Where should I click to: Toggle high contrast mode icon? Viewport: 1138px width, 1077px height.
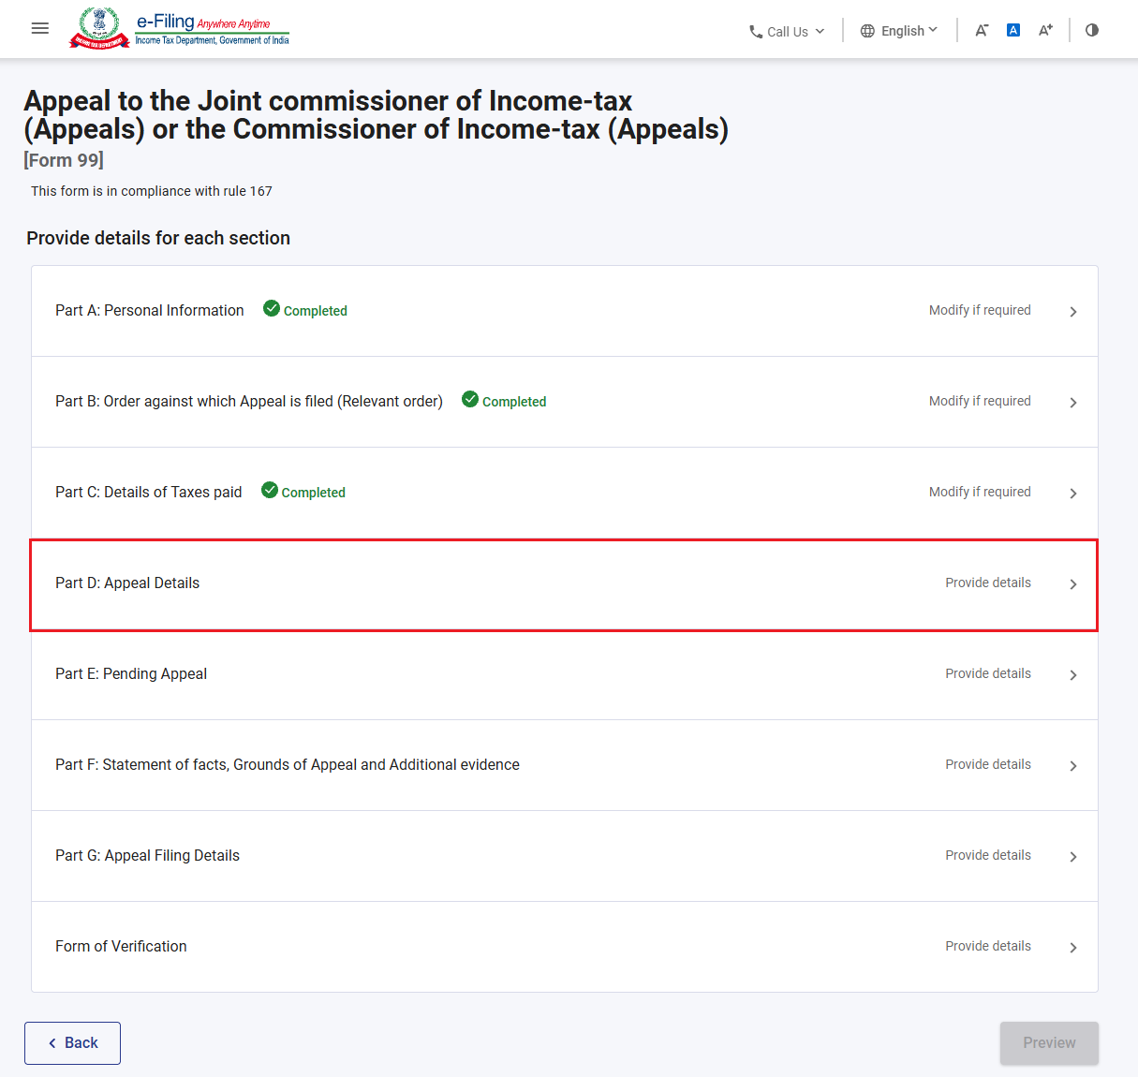1092,30
